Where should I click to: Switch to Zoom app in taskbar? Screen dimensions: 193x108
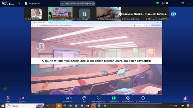[93, 106]
